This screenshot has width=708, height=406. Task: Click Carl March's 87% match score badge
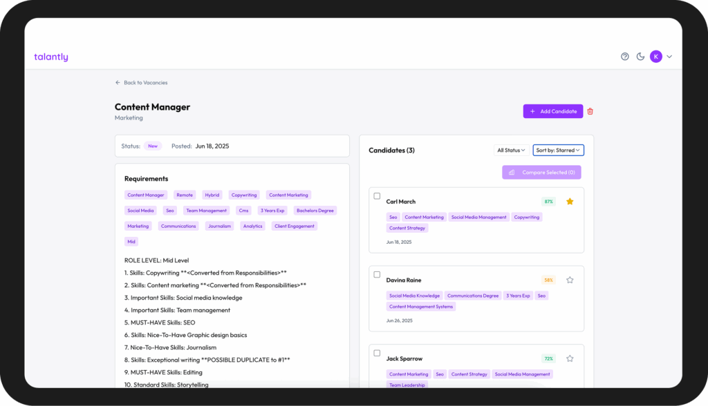548,202
